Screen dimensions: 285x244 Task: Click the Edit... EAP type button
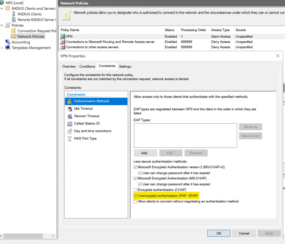pyautogui.click(x=171, y=153)
